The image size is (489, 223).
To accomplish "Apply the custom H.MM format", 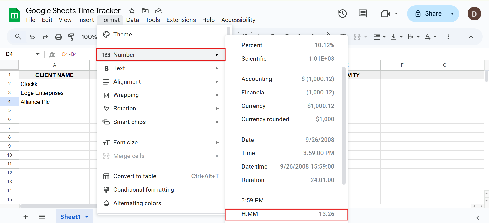I will pos(286,215).
